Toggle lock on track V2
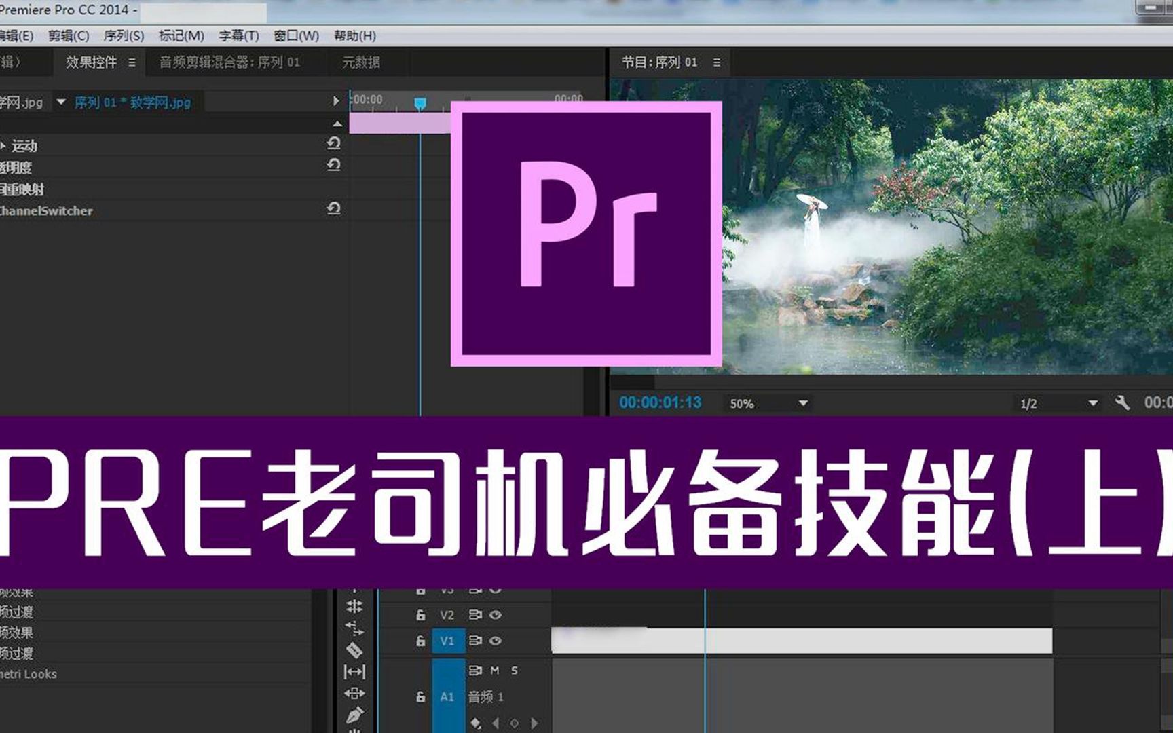This screenshot has height=733, width=1173. [x=421, y=615]
